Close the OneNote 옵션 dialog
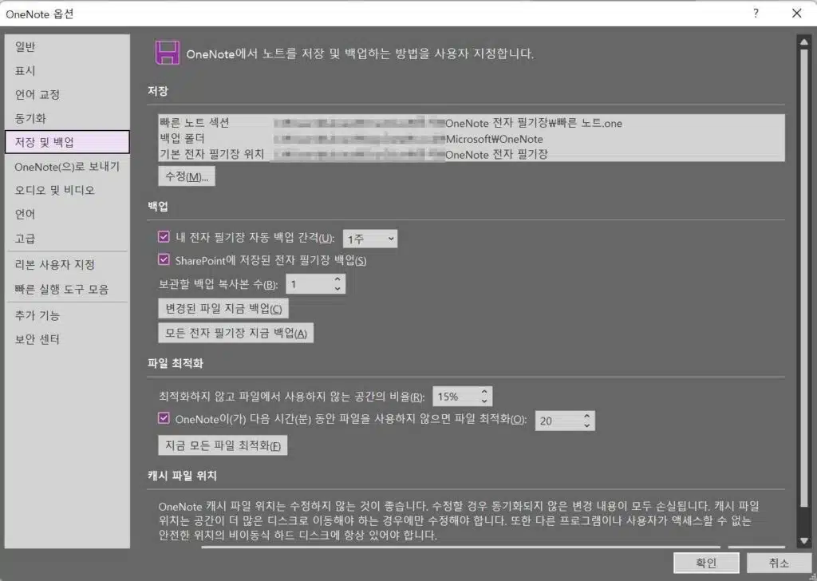The image size is (817, 581). pos(797,14)
